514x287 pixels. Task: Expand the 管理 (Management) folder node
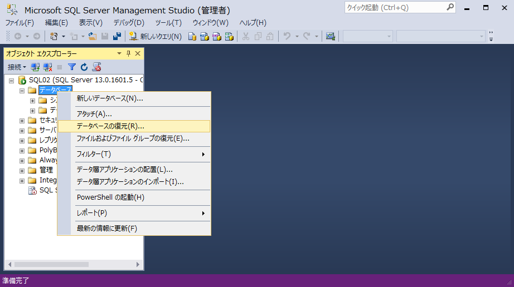point(22,170)
